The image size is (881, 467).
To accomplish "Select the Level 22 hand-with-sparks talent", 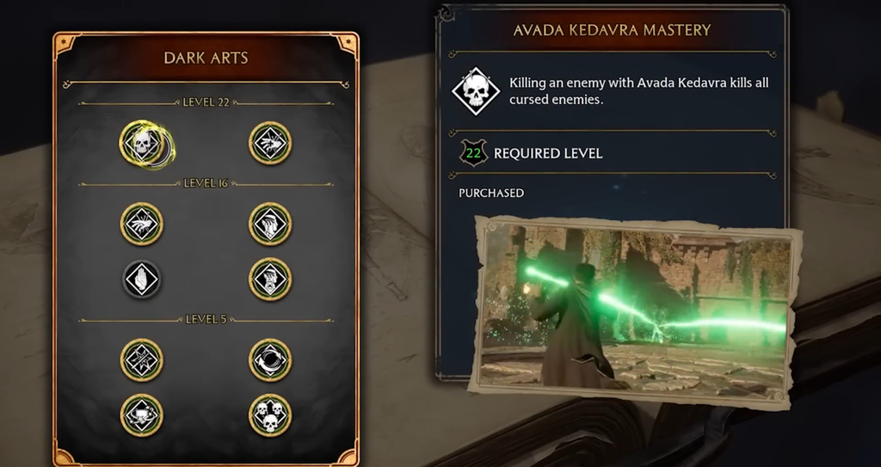I will (x=270, y=144).
